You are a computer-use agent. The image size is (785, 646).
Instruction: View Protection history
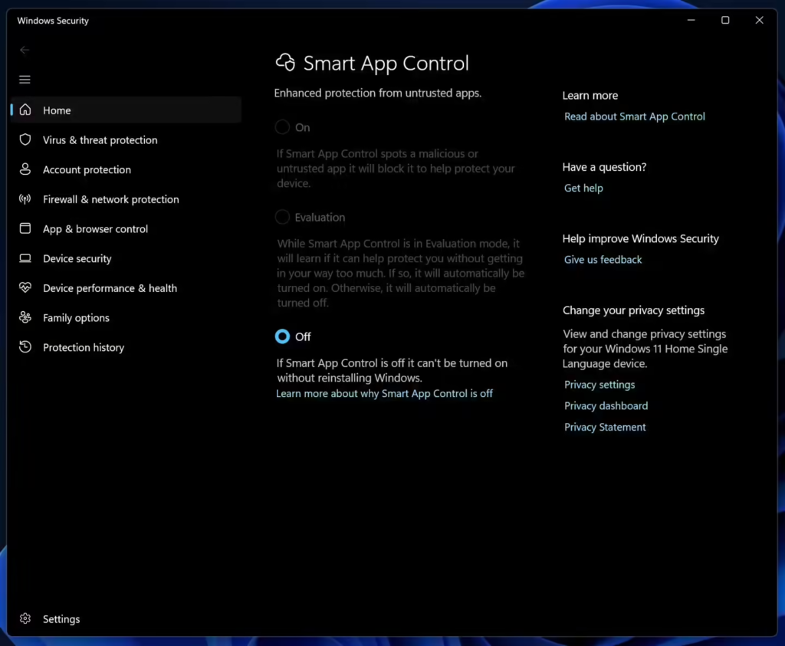coord(83,347)
